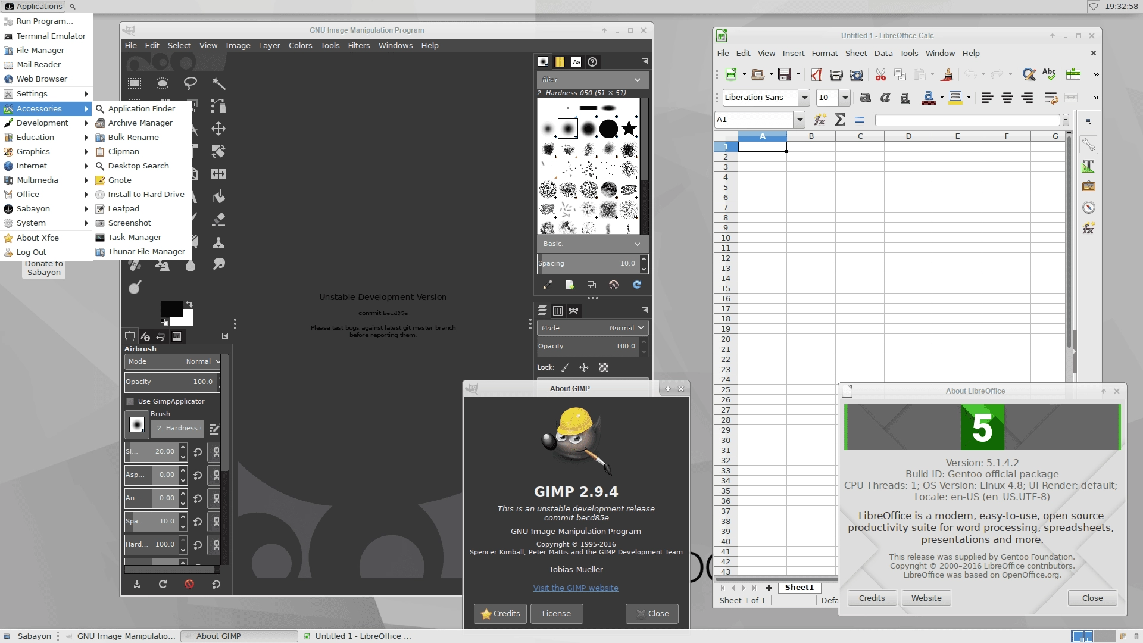
Task: Click the Sum sigma icon in Calc
Action: [840, 120]
